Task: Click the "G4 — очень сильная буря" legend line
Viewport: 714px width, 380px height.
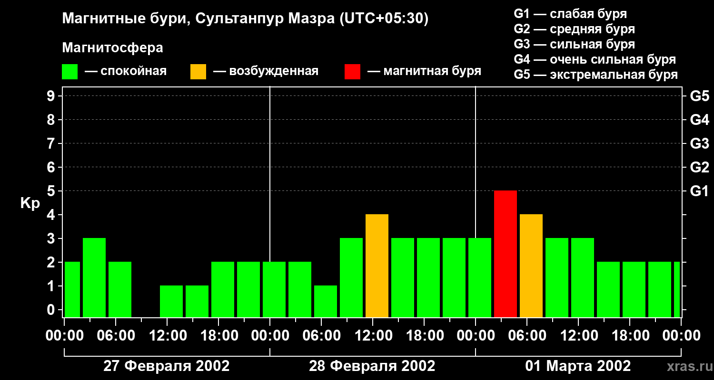Action: point(595,59)
